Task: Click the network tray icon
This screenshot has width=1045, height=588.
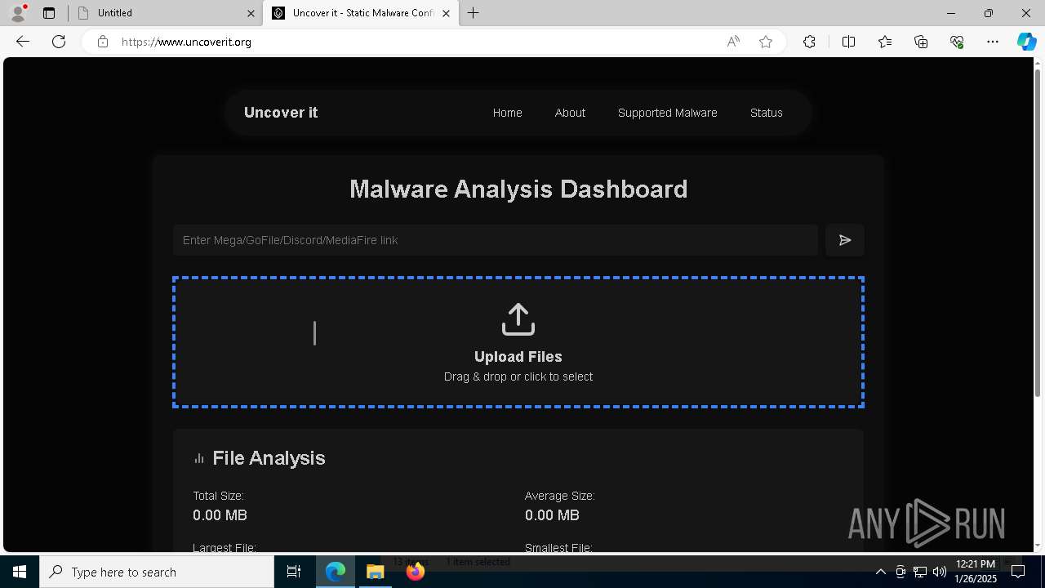Action: coord(920,572)
